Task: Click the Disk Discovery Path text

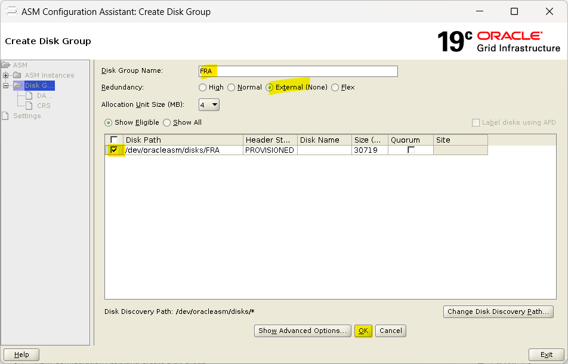Action: (180, 311)
